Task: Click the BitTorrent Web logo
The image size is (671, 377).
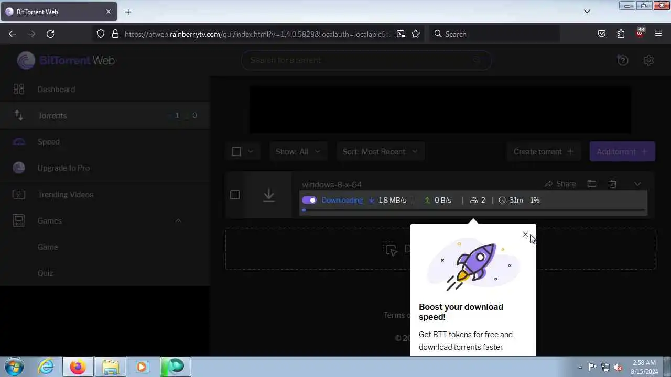Action: tap(66, 60)
